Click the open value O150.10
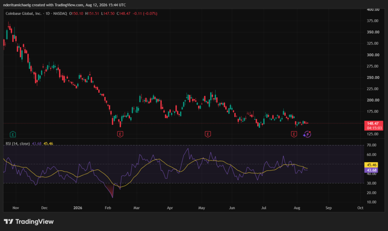This screenshot has height=231, width=388. pyautogui.click(x=76, y=14)
